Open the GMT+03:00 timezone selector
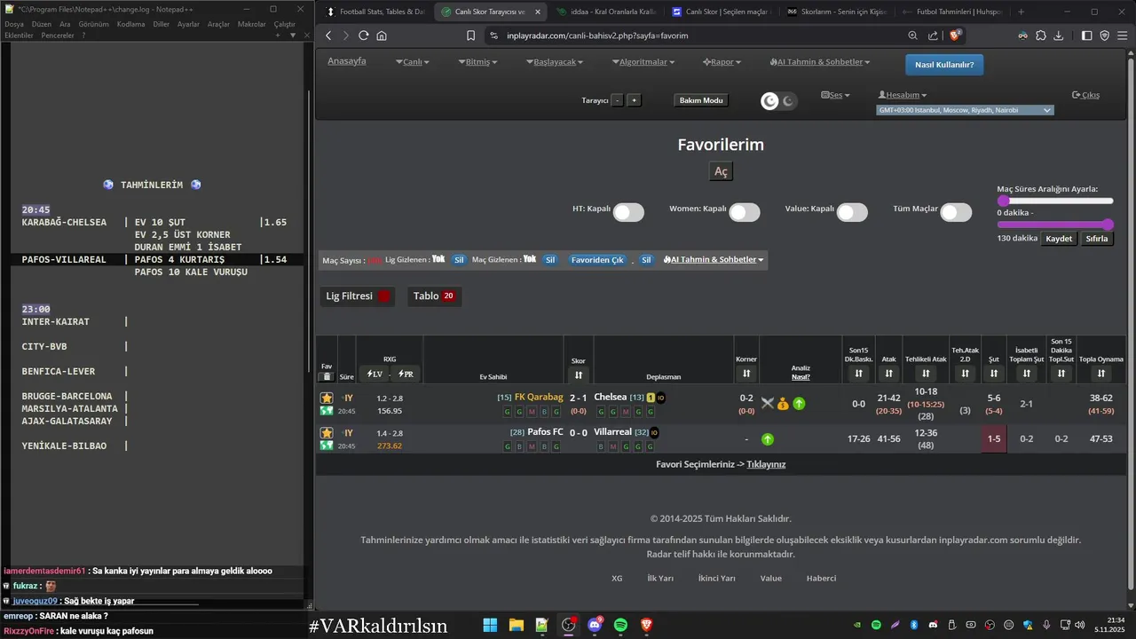 pyautogui.click(x=965, y=110)
